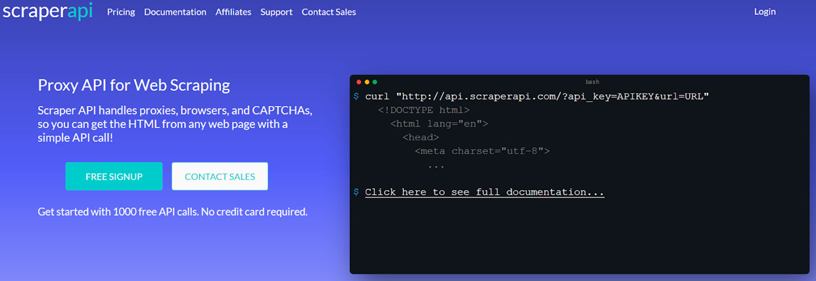Click the <!DOCTYPE html> output line
816x281 pixels.
423,110
